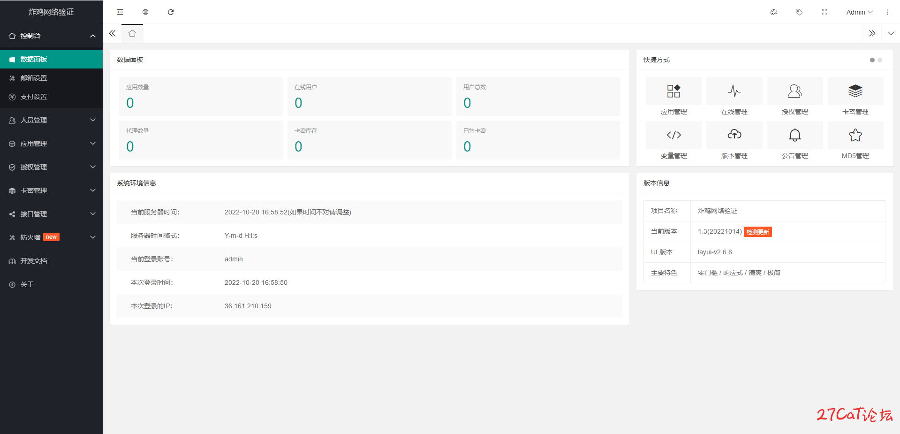
Task: Expand the 防火墙 menu
Action: (52, 237)
